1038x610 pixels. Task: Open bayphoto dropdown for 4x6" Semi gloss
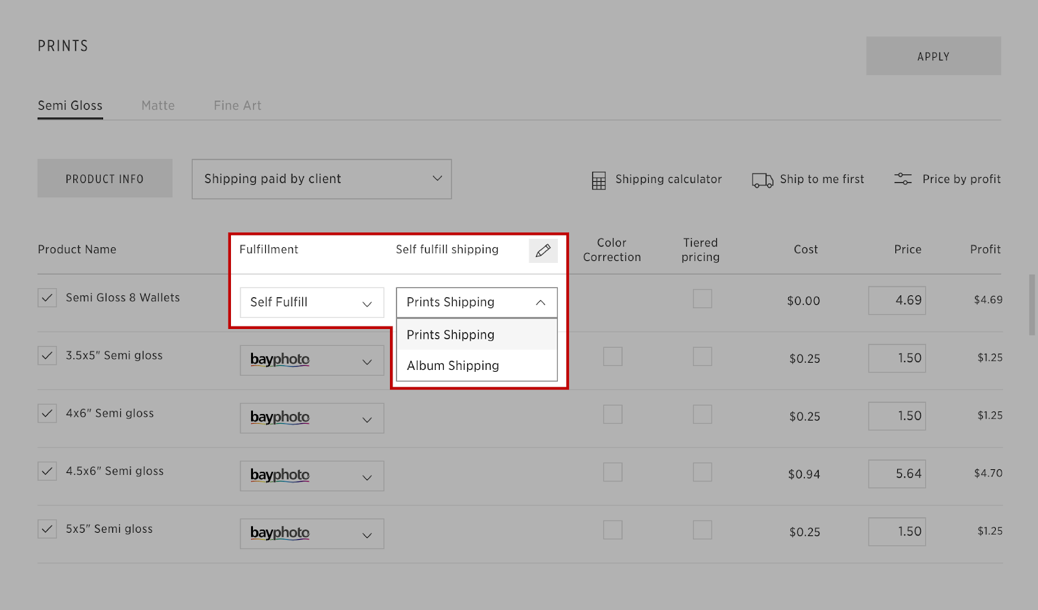[312, 418]
